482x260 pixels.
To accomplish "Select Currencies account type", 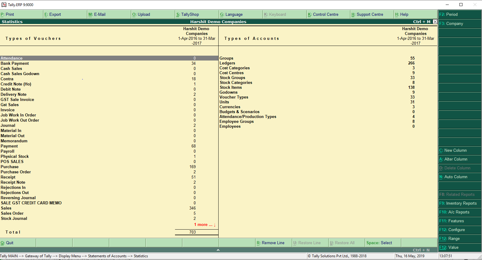I will [x=328, y=107].
